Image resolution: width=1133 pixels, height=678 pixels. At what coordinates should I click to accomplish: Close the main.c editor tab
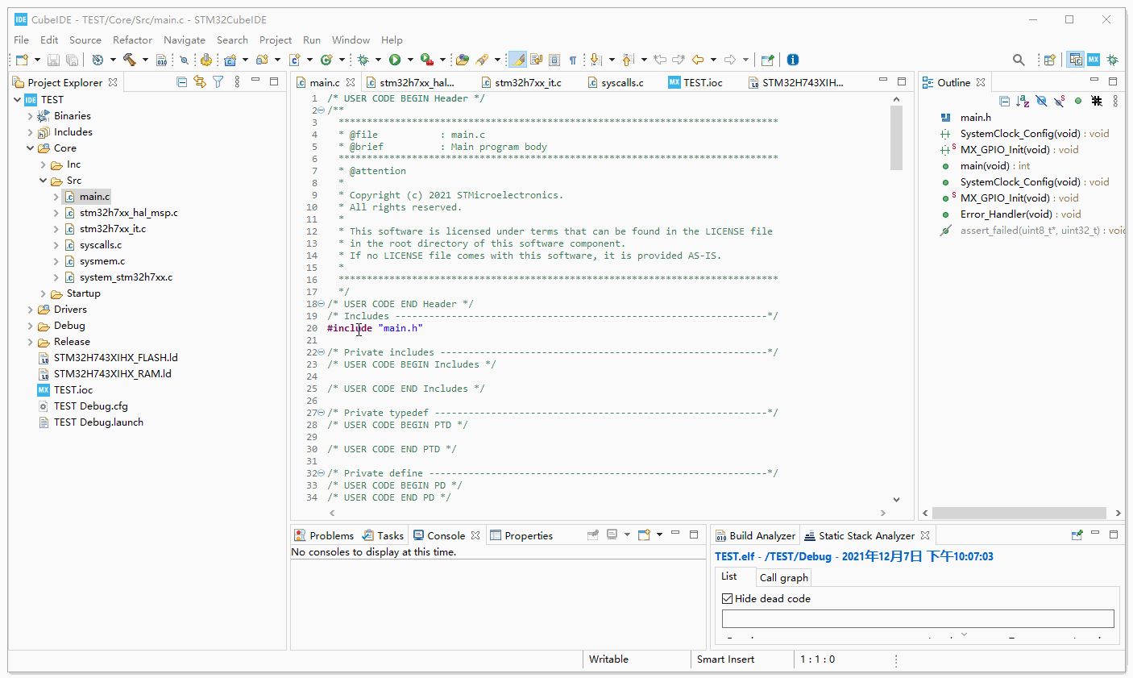point(351,82)
